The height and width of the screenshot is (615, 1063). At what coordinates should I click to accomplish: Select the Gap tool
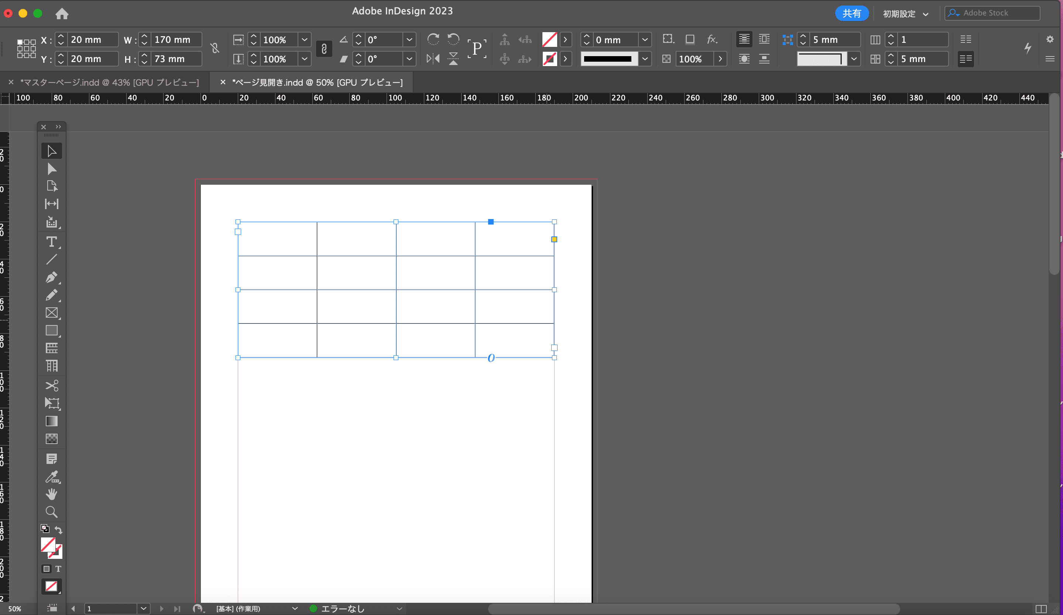coord(51,204)
